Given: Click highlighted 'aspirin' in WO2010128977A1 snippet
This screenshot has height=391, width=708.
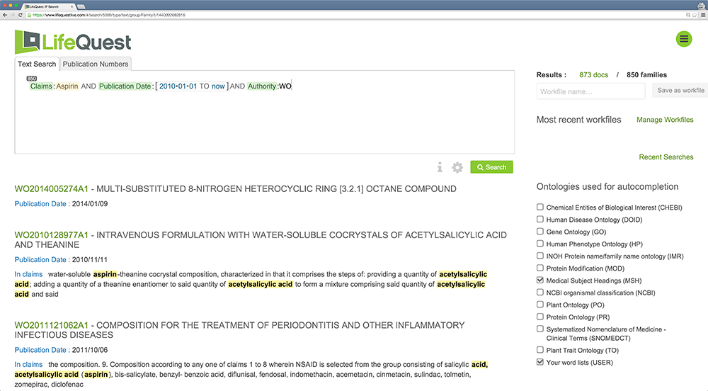Looking at the screenshot, I should click(105, 274).
